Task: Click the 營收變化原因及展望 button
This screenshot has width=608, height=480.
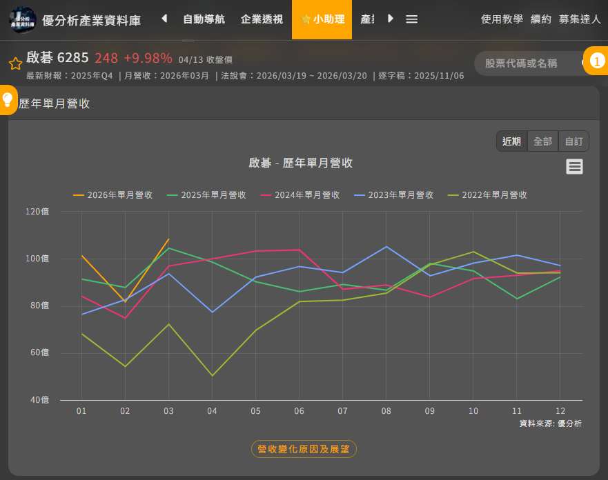Action: click(304, 449)
